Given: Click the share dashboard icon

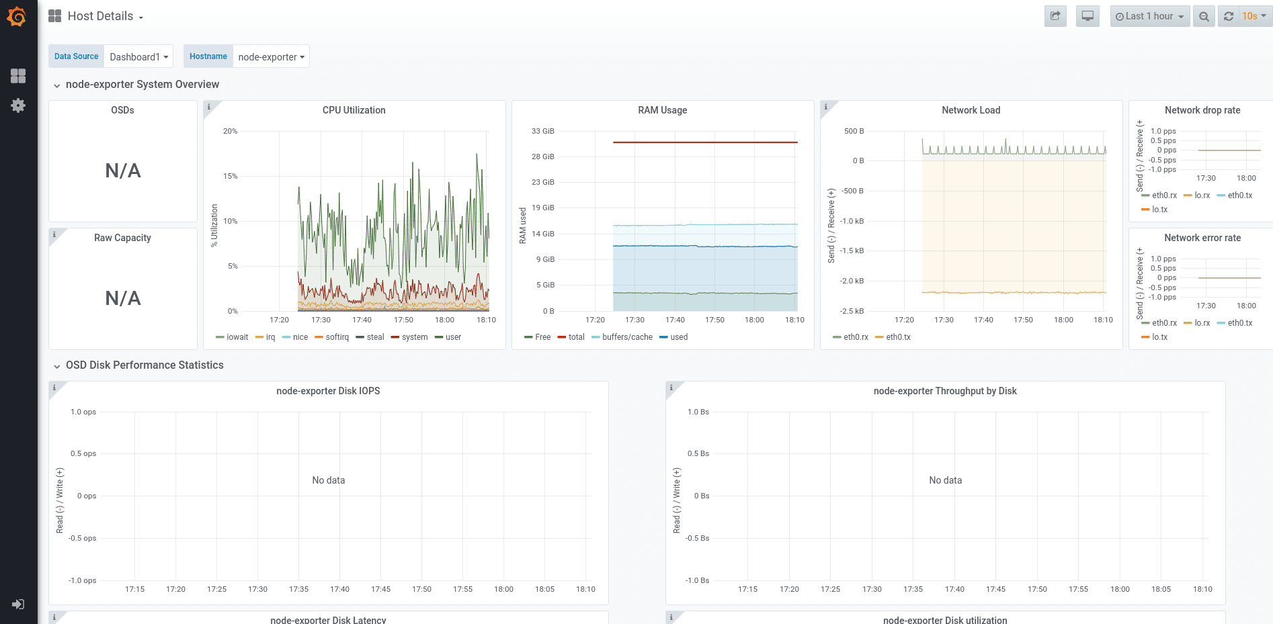Looking at the screenshot, I should tap(1055, 15).
